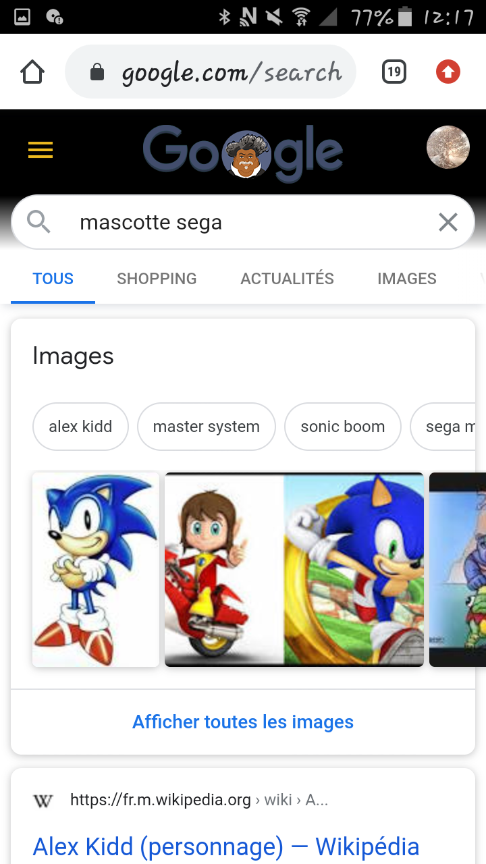Switch to the Actualités tab
486x864 pixels.
click(287, 279)
